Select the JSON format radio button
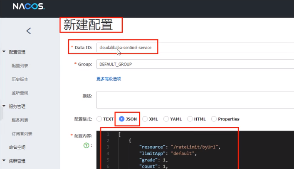294x169 pixels. 122,119
